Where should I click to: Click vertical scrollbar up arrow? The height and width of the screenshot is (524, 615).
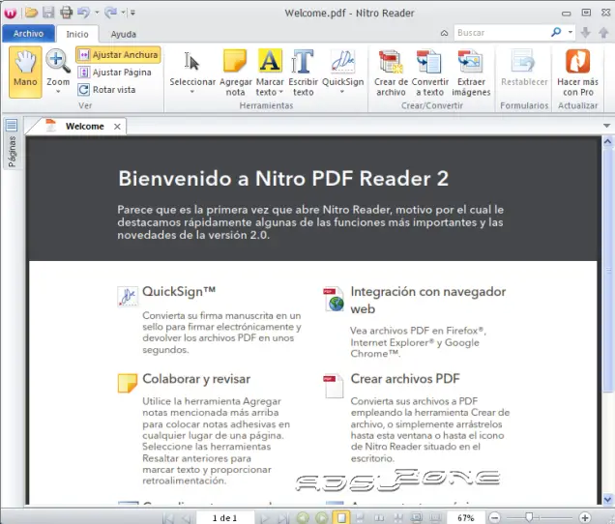pos(607,141)
